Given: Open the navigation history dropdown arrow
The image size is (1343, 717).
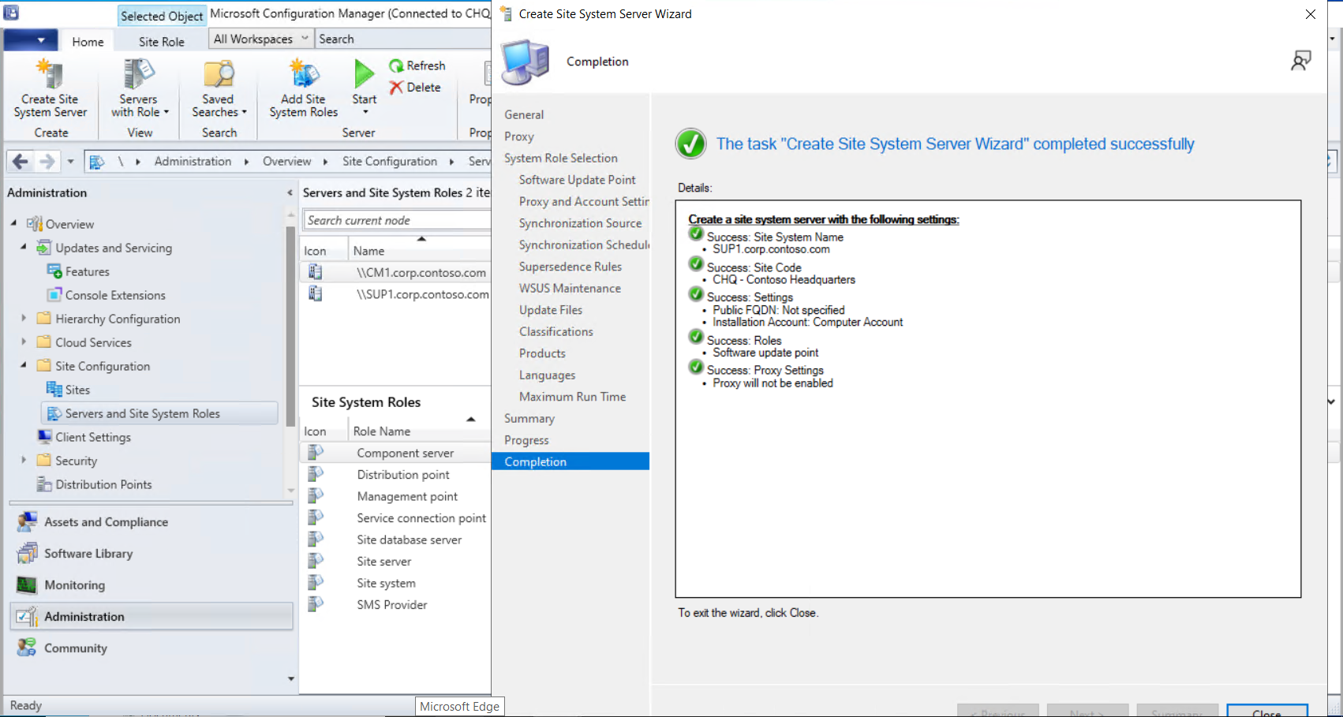Looking at the screenshot, I should point(70,162).
